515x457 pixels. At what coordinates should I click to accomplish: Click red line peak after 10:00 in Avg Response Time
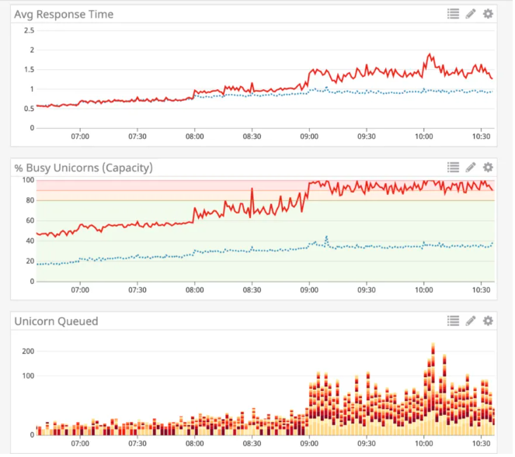pyautogui.click(x=429, y=55)
